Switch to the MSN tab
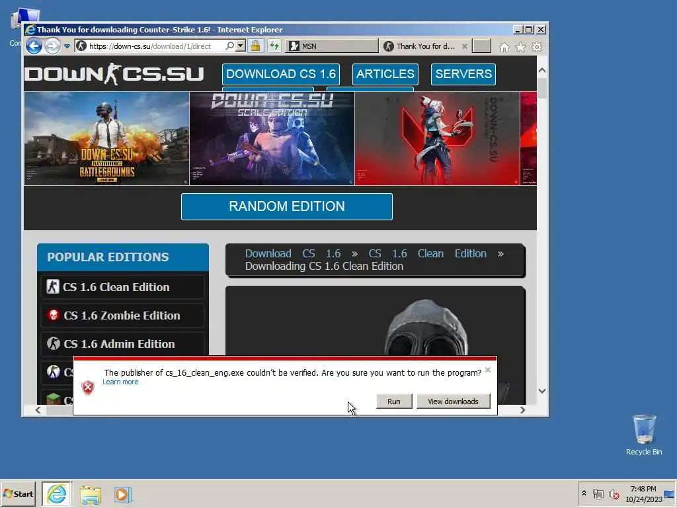 [332, 46]
